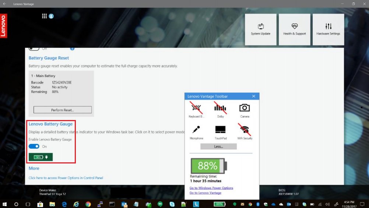Open the Health & Support tile
This screenshot has width=369, height=208.
tap(294, 29)
